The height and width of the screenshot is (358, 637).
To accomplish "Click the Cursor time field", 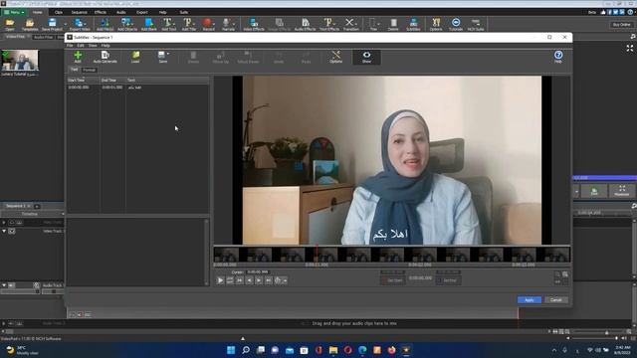I will (x=258, y=271).
